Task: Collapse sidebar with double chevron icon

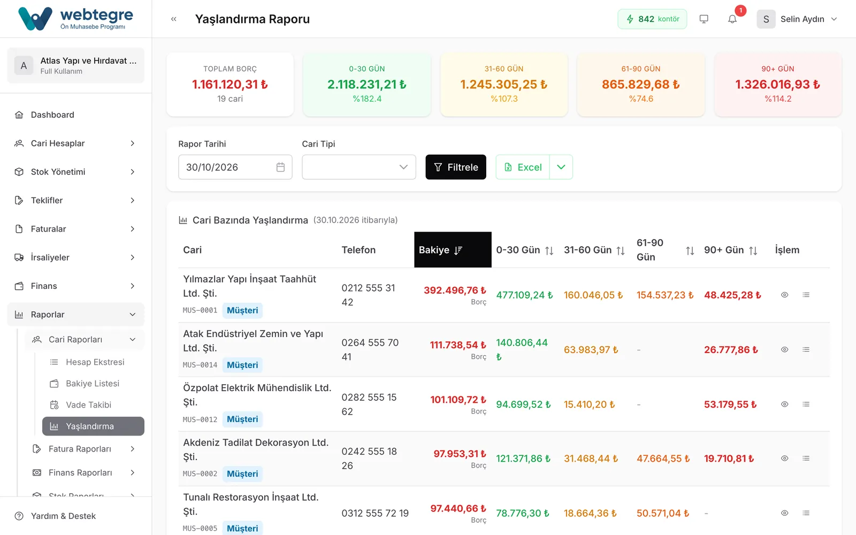Action: (173, 19)
